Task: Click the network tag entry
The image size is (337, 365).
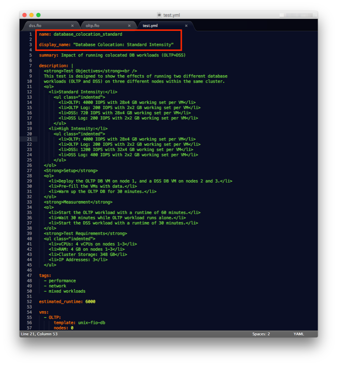Action: [57, 286]
